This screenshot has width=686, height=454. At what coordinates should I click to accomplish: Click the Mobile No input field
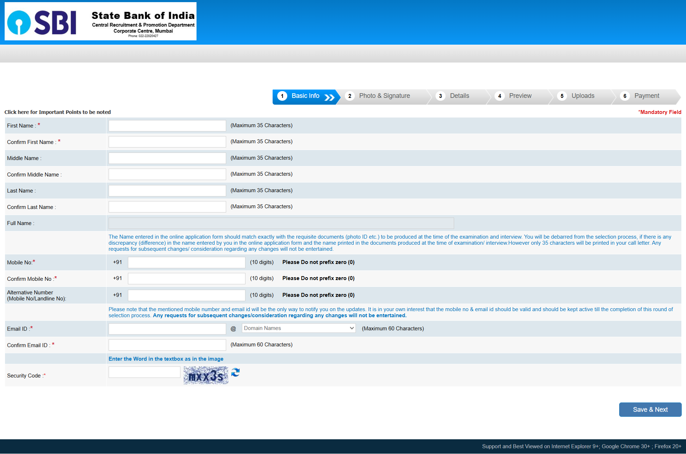coord(187,263)
